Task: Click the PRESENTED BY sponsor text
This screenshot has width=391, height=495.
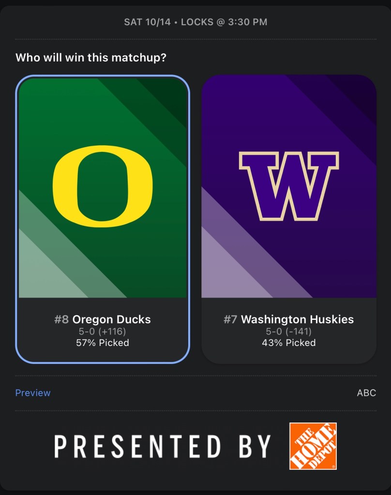Action: (x=162, y=446)
